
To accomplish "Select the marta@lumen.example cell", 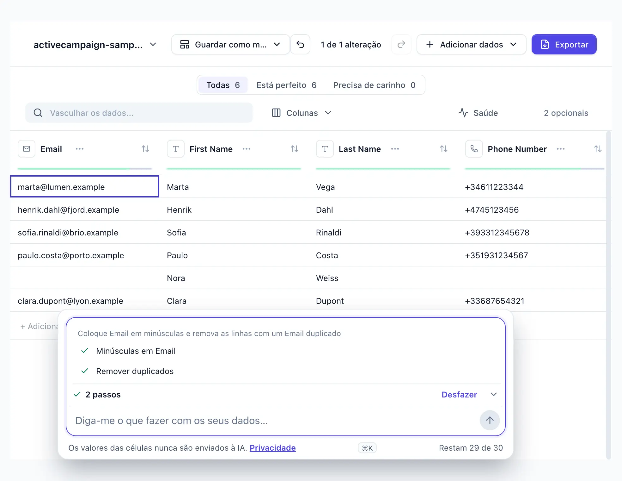I will coord(85,187).
